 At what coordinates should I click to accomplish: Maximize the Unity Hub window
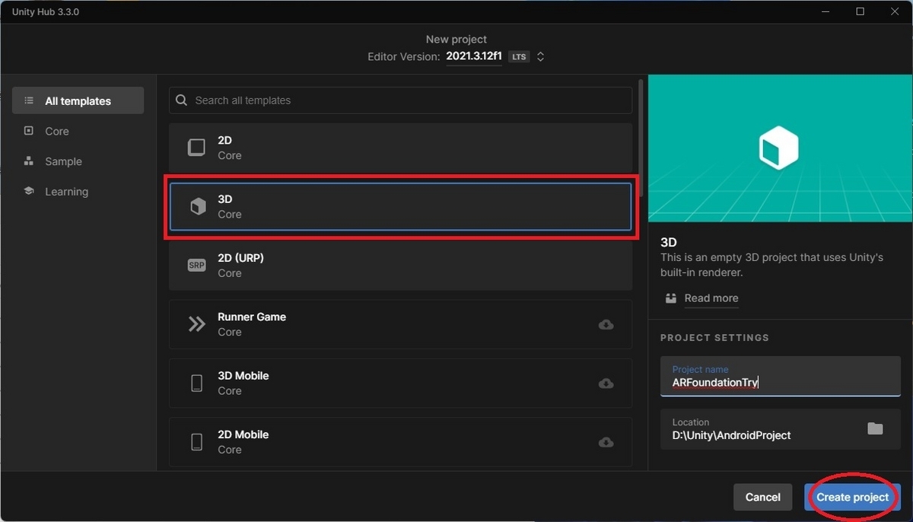pos(860,11)
